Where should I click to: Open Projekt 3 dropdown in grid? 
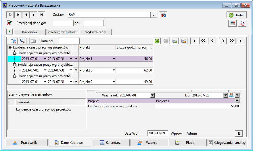coord(114,70)
